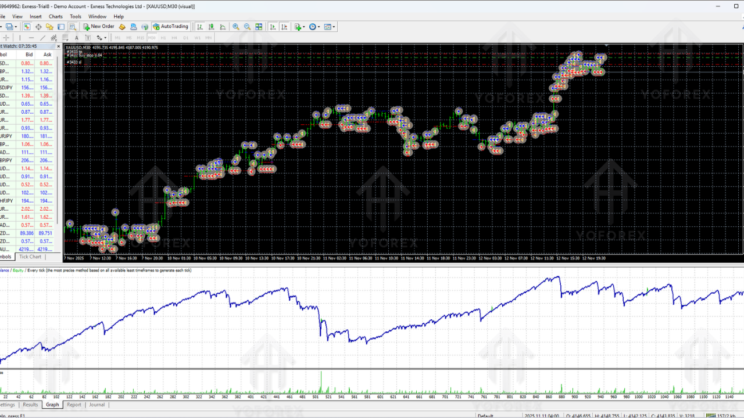Open the Journal tab
744x418 pixels.
96,405
